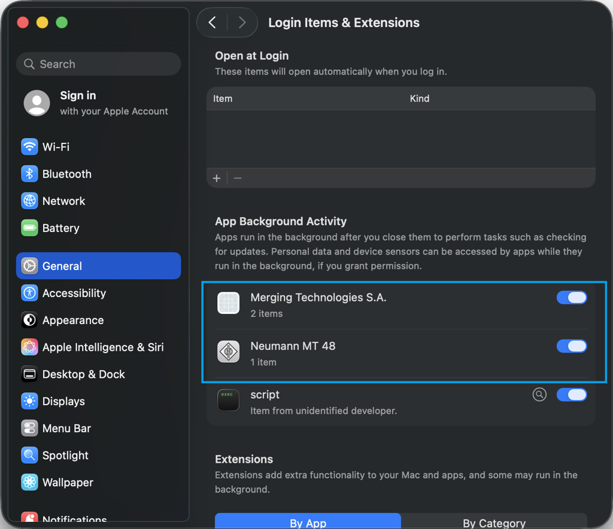
Task: Click the Extensions heading
Action: click(244, 459)
